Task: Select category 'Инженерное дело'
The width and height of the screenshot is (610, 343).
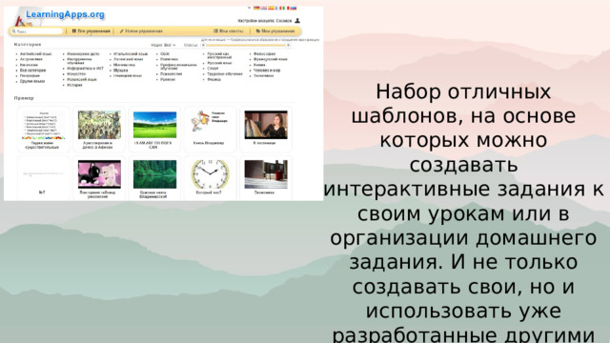Action: point(83,54)
